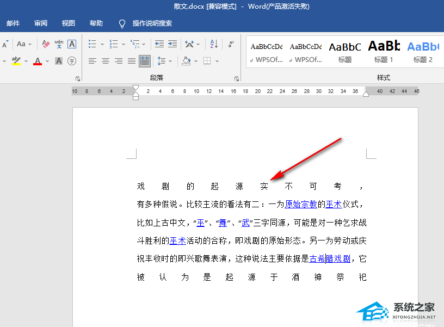Increase paragraph indent
Screen dimensions: 444x327
[172, 44]
